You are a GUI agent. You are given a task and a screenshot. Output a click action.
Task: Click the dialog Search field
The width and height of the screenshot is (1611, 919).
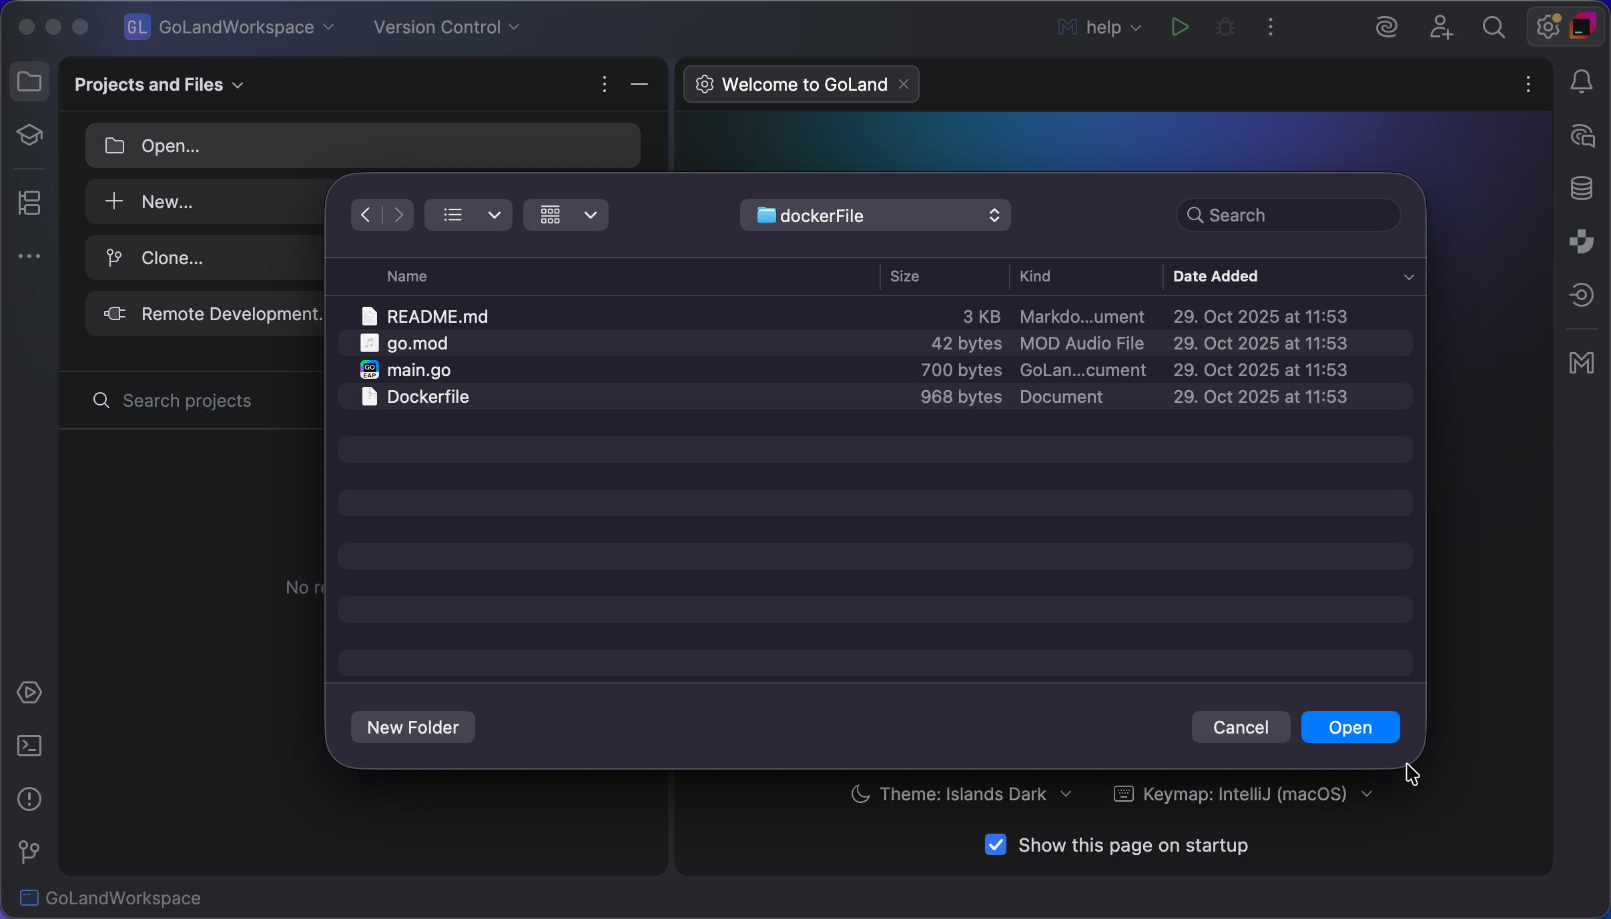[x=1295, y=215]
